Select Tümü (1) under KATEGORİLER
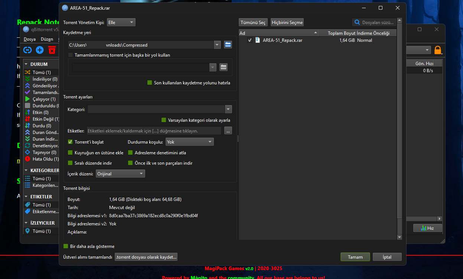Image resolution: width=463 pixels, height=279 pixels. (41, 179)
